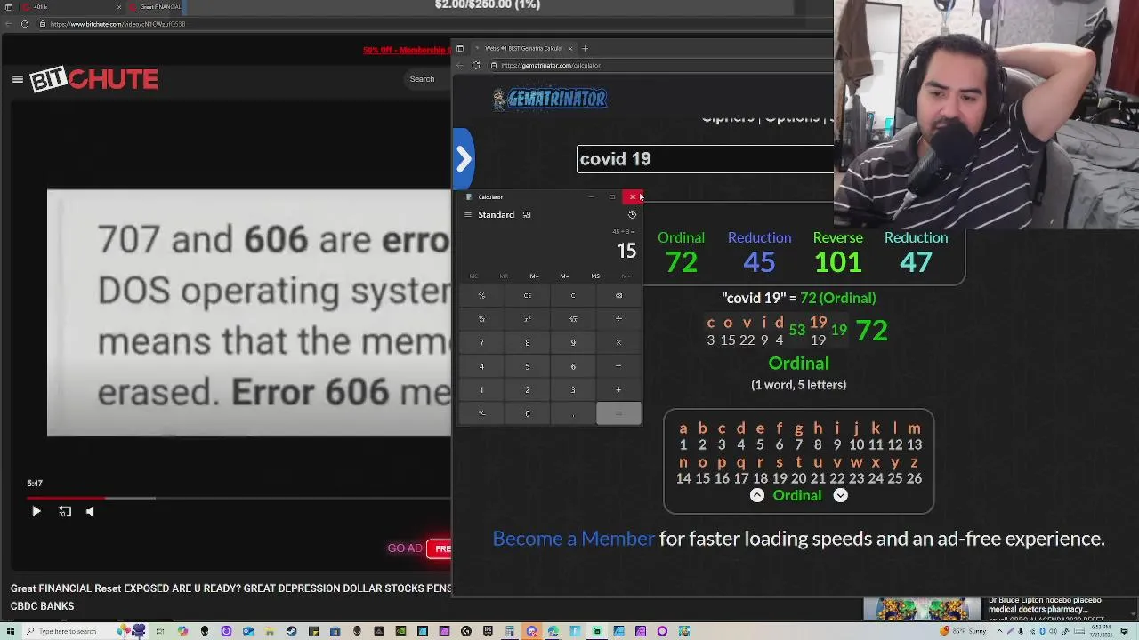Go back in the Gematrinator browser window
Image resolution: width=1139 pixels, height=640 pixels.
[460, 65]
